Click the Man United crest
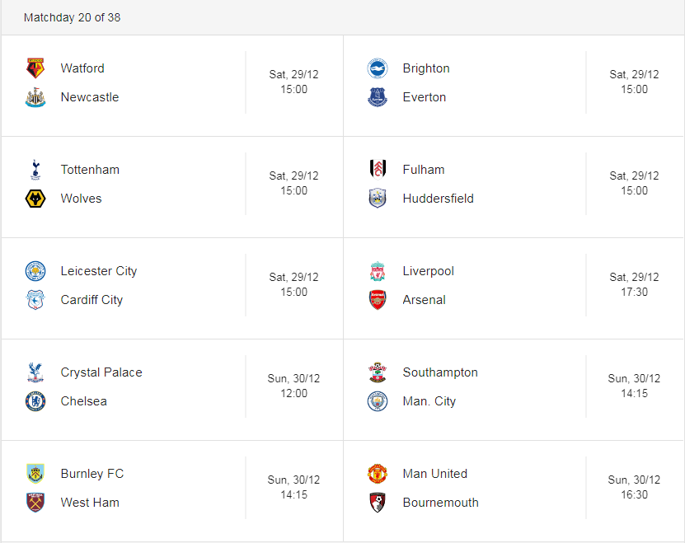This screenshot has height=543, width=685. click(378, 474)
